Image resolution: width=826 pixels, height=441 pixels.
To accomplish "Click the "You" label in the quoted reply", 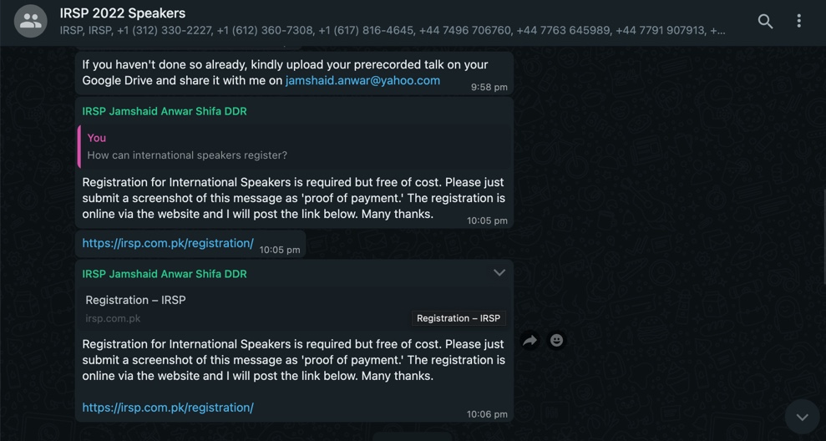I will coord(97,138).
